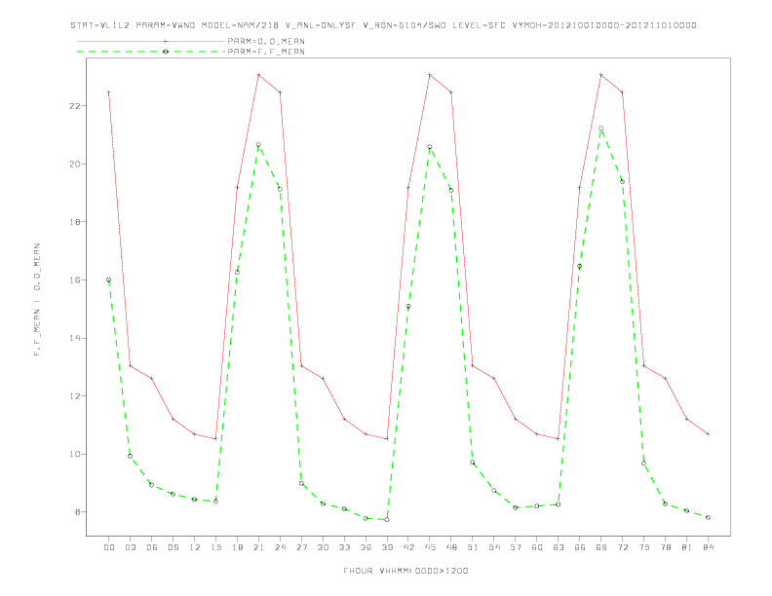Click the y-axis tick label 12
The height and width of the screenshot is (596, 772).
(x=75, y=396)
